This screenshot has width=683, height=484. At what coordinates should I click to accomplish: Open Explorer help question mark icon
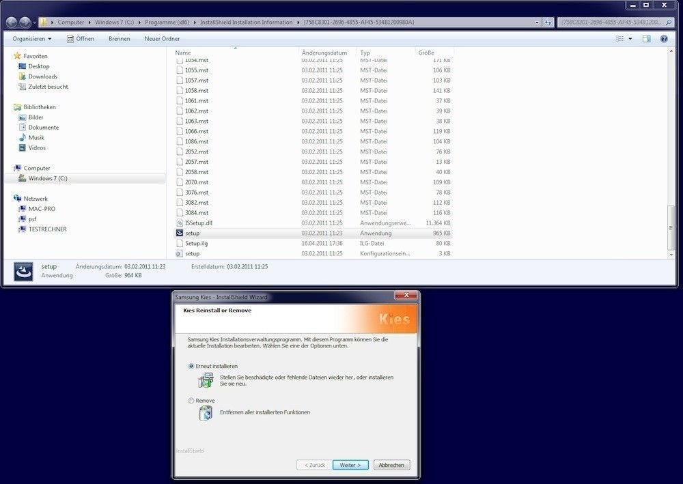pos(664,39)
